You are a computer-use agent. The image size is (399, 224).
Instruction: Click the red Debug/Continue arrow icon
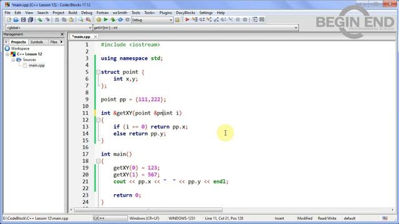[187, 20]
